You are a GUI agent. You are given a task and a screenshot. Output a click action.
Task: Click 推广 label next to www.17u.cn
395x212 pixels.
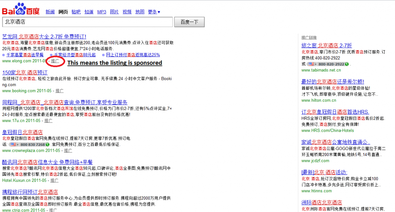(48, 120)
